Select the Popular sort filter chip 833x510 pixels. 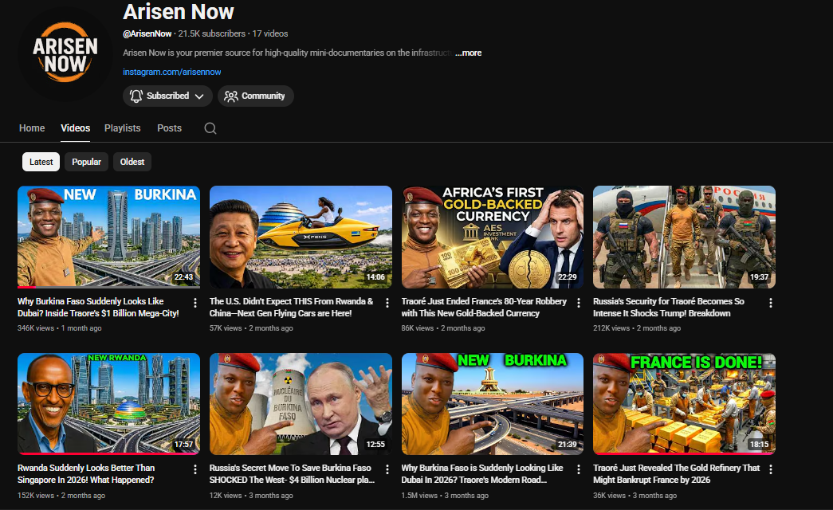pos(86,162)
